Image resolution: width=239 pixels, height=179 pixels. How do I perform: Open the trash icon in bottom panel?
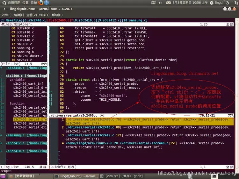[x=190, y=176]
